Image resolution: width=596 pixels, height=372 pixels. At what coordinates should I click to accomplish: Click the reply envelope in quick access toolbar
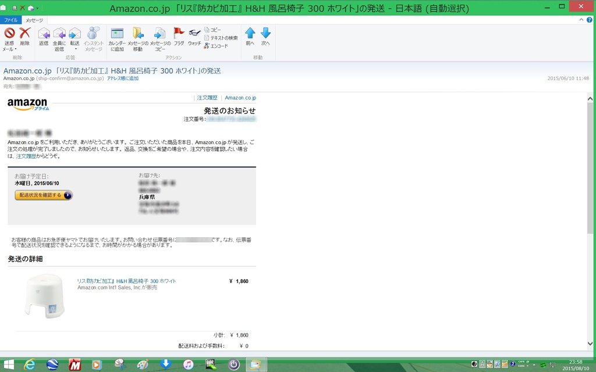(30, 8)
